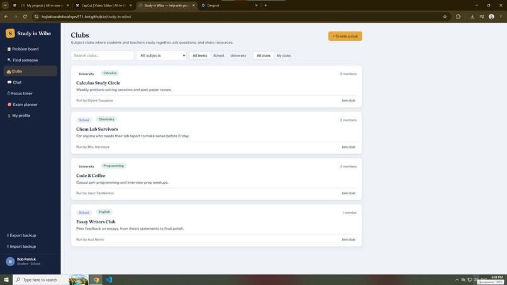Click browser forward arrow
Image resolution: width=507 pixels, height=285 pixels.
pos(16,16)
